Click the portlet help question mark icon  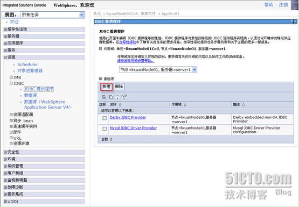[291, 22]
